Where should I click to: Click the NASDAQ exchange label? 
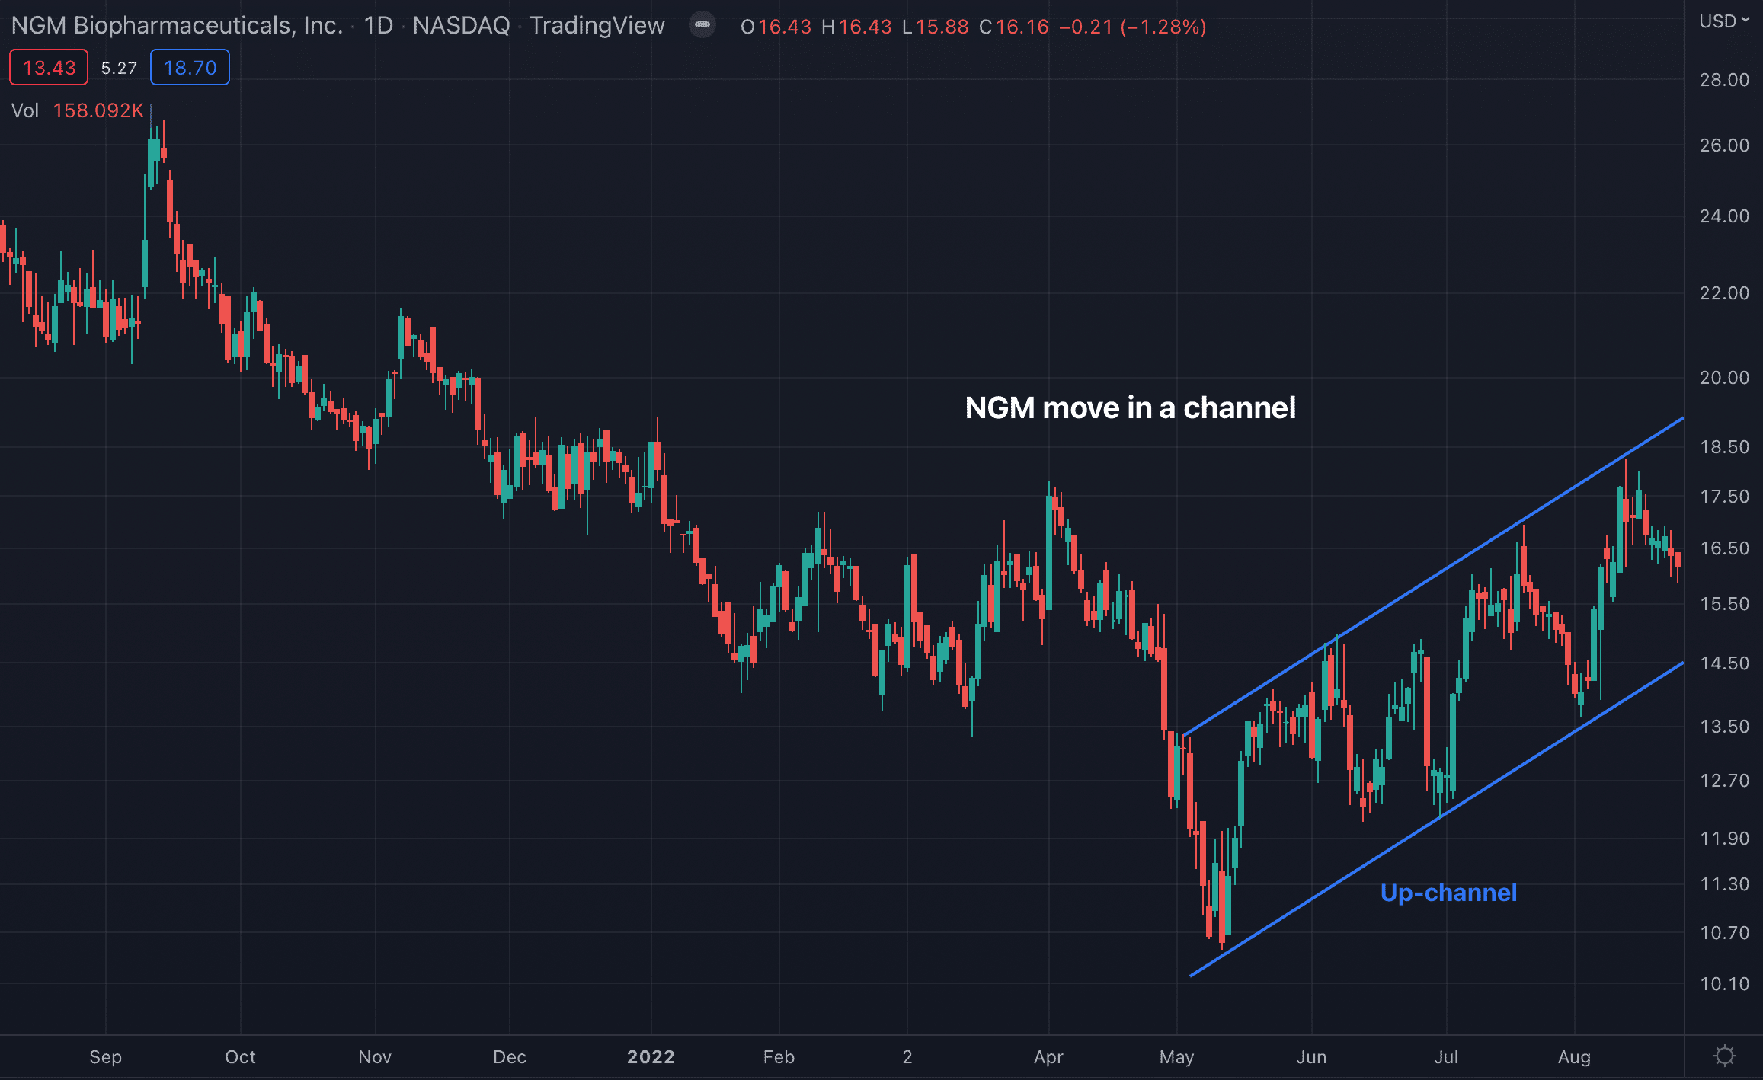(461, 26)
